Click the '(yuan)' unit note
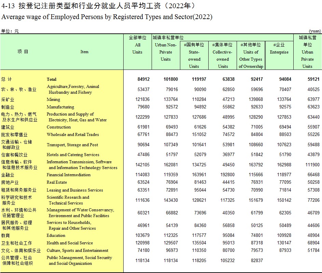 (x=315, y=31)
